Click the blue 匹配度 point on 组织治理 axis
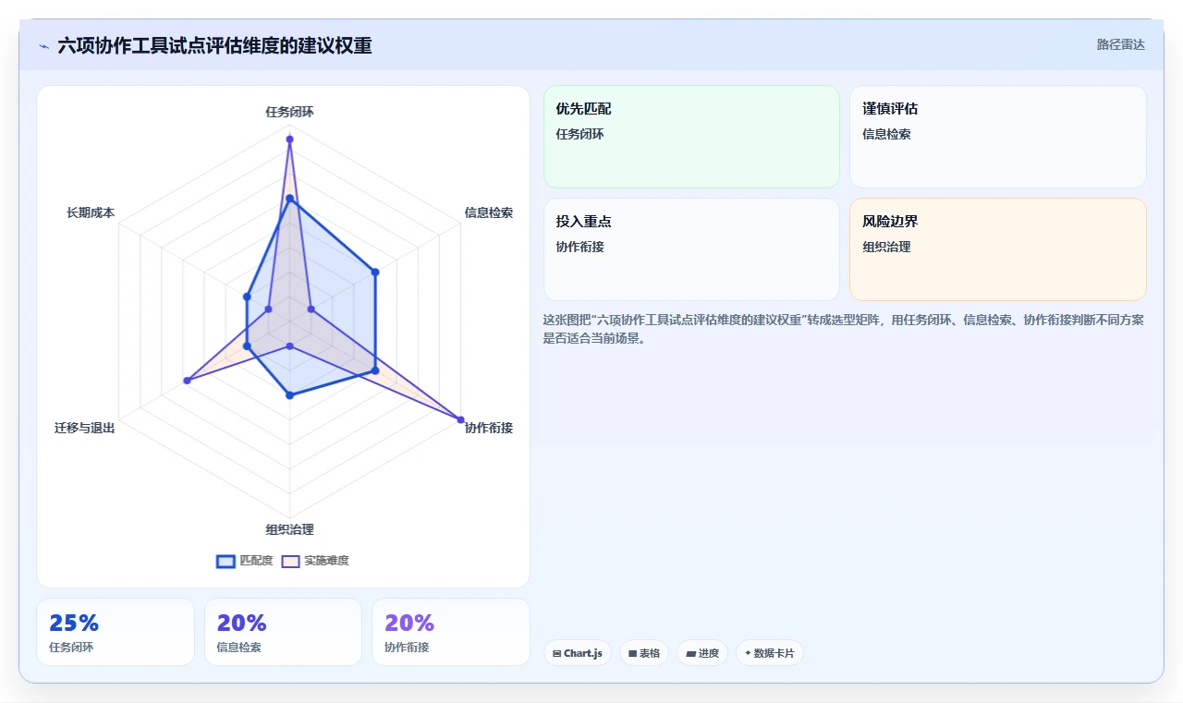1183x703 pixels. [289, 395]
